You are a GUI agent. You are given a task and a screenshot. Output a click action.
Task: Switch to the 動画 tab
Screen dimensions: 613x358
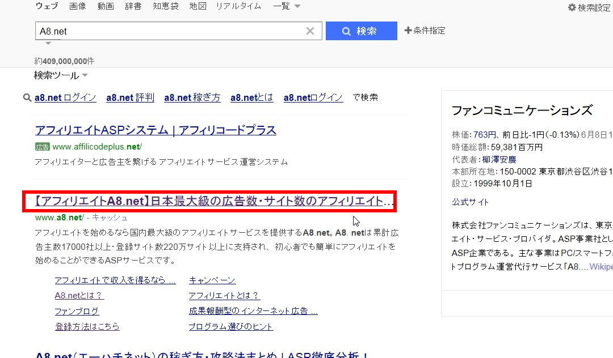click(x=106, y=6)
